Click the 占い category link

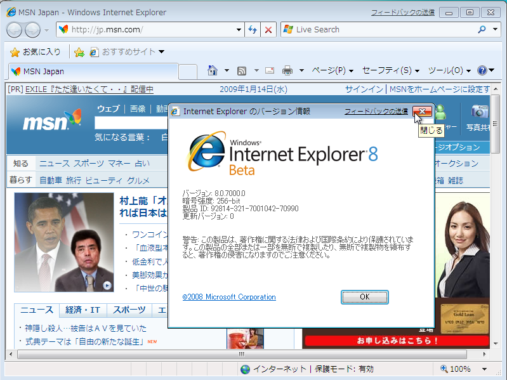[x=142, y=164]
